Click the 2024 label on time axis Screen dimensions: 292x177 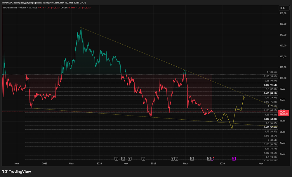(x=99, y=163)
